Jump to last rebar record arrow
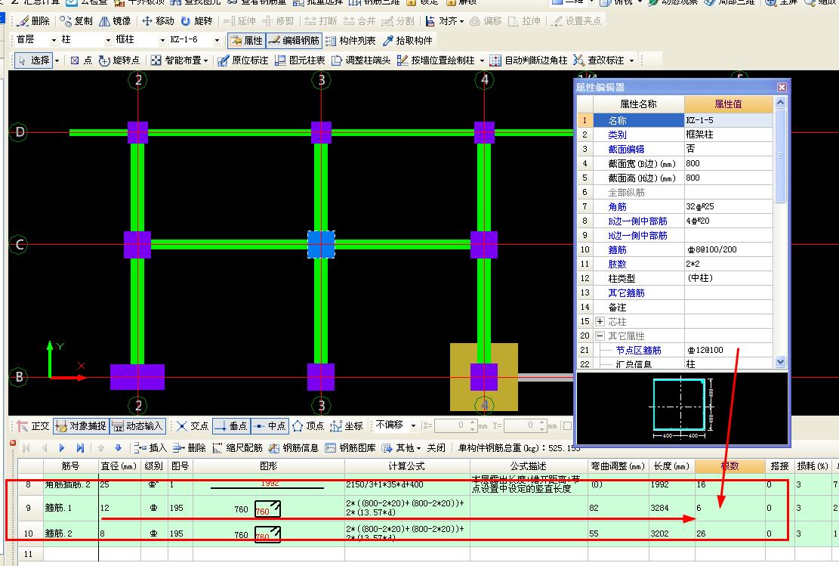Screen dimensions: 839x566 point(80,447)
